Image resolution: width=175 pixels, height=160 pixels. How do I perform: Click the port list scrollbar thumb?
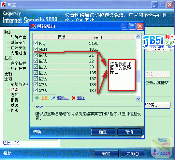pyautogui.click(x=139, y=77)
